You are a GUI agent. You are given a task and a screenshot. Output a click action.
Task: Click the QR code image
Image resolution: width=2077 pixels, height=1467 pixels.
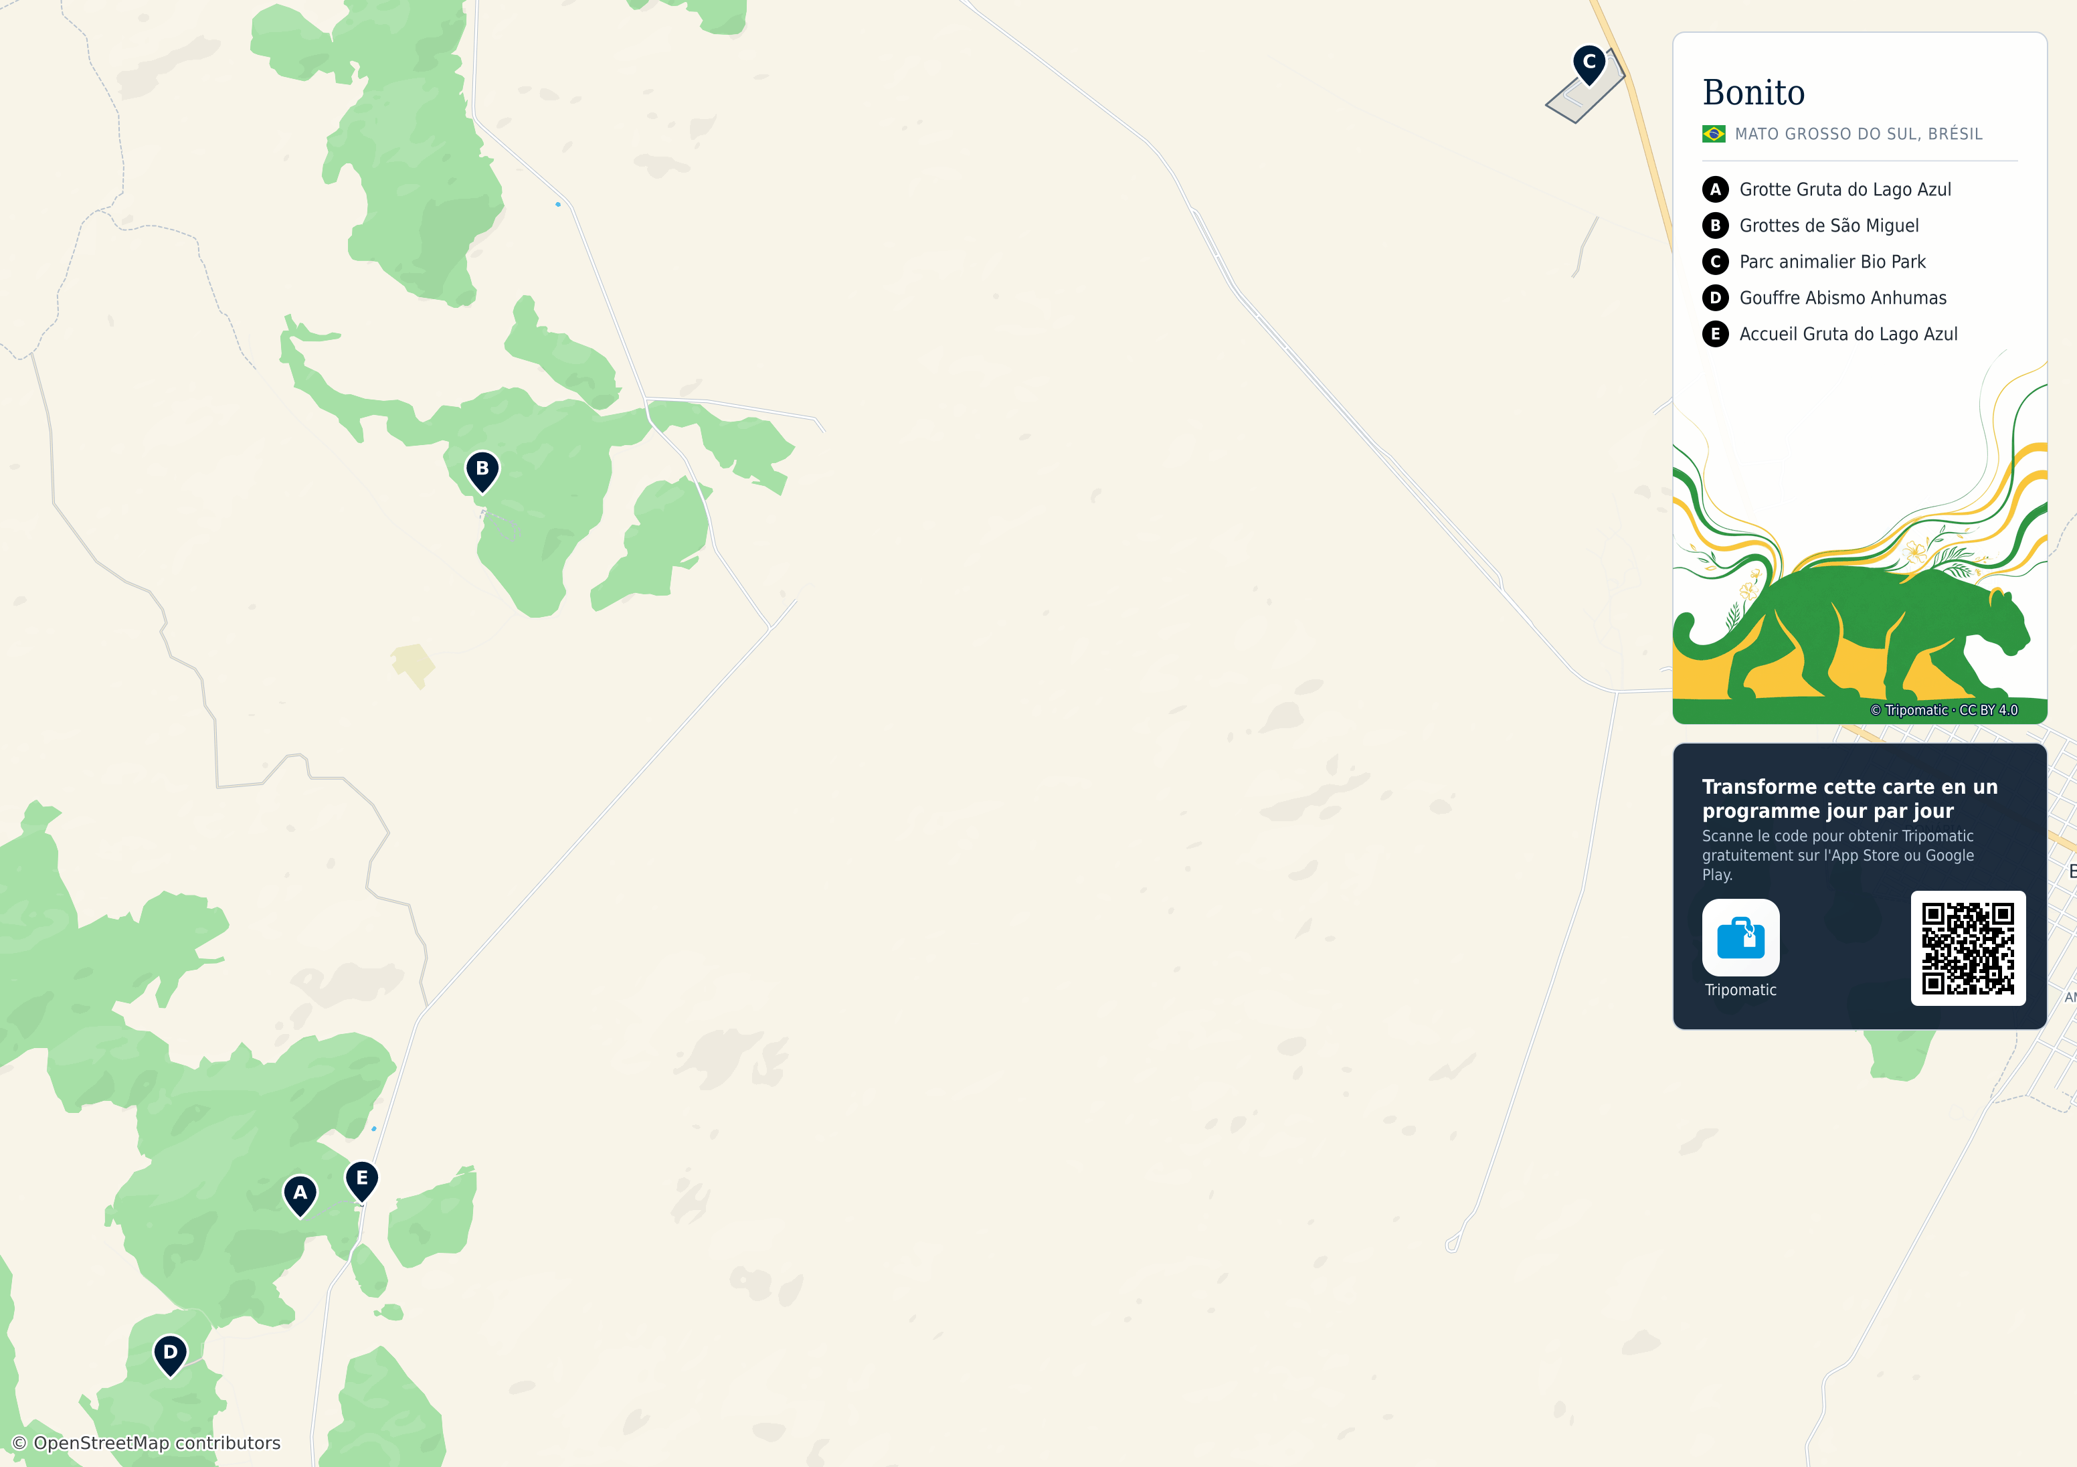1967,948
